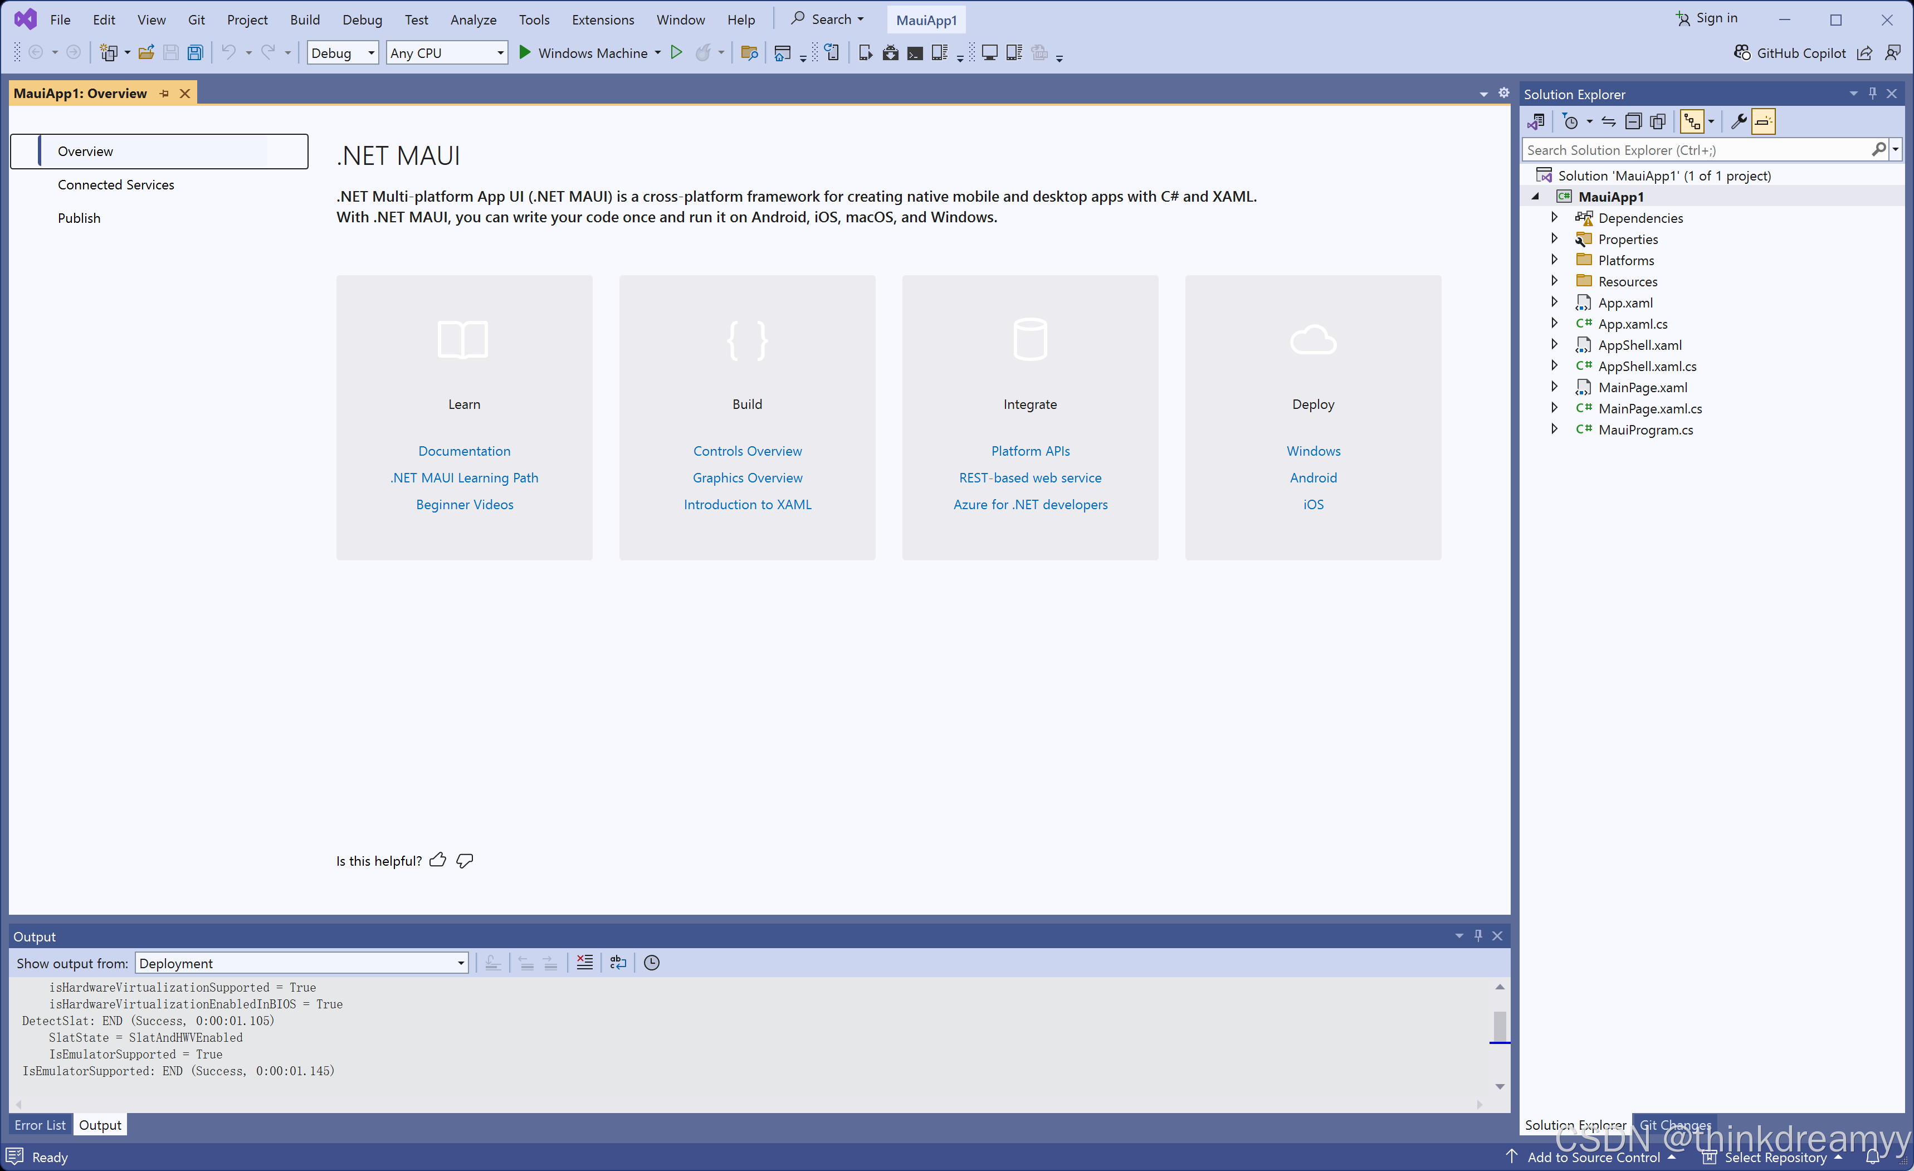
Task: Open the Controls Overview link
Action: (747, 451)
